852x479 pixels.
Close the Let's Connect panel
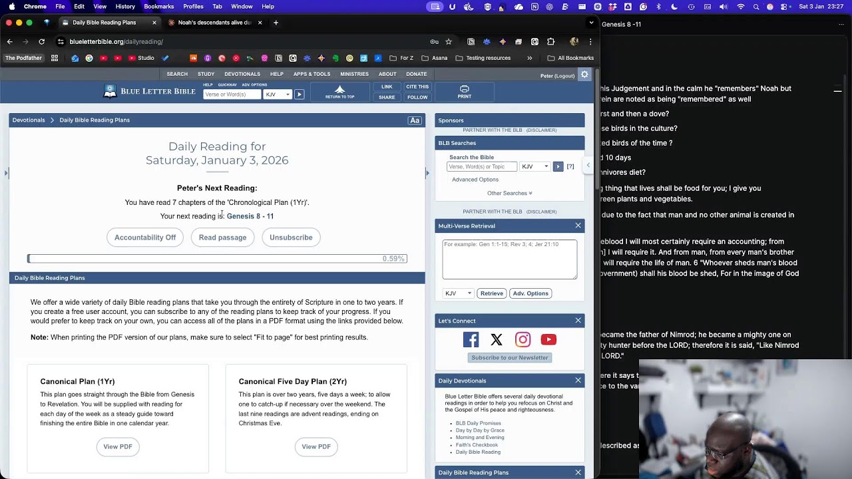pyautogui.click(x=578, y=321)
